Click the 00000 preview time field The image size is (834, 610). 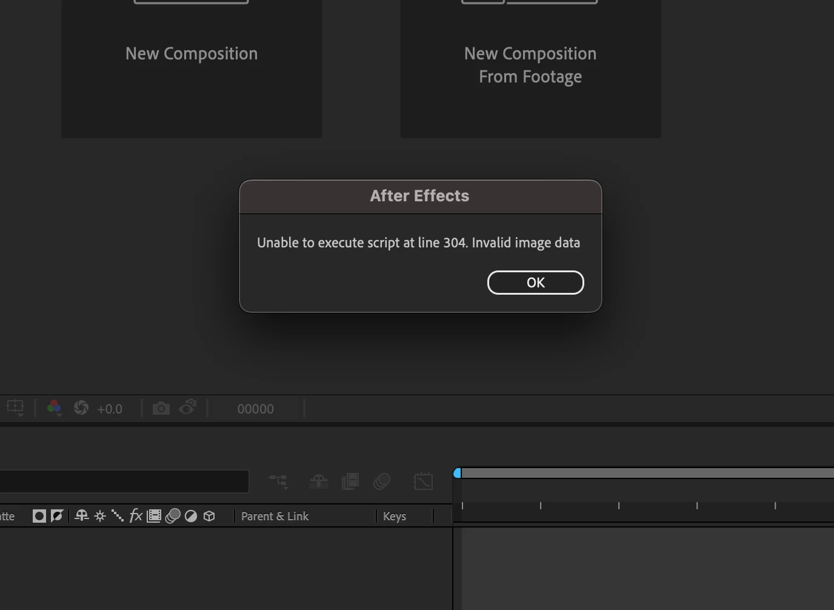click(x=256, y=409)
